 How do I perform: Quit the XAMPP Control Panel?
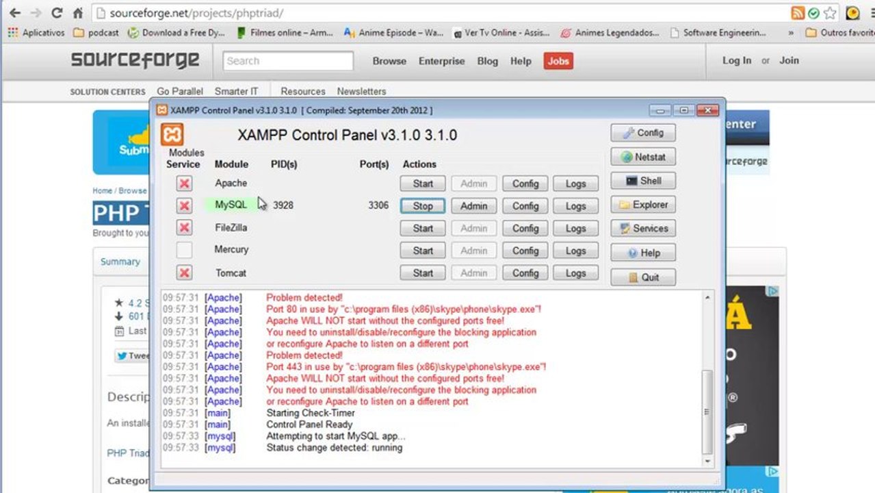click(643, 277)
